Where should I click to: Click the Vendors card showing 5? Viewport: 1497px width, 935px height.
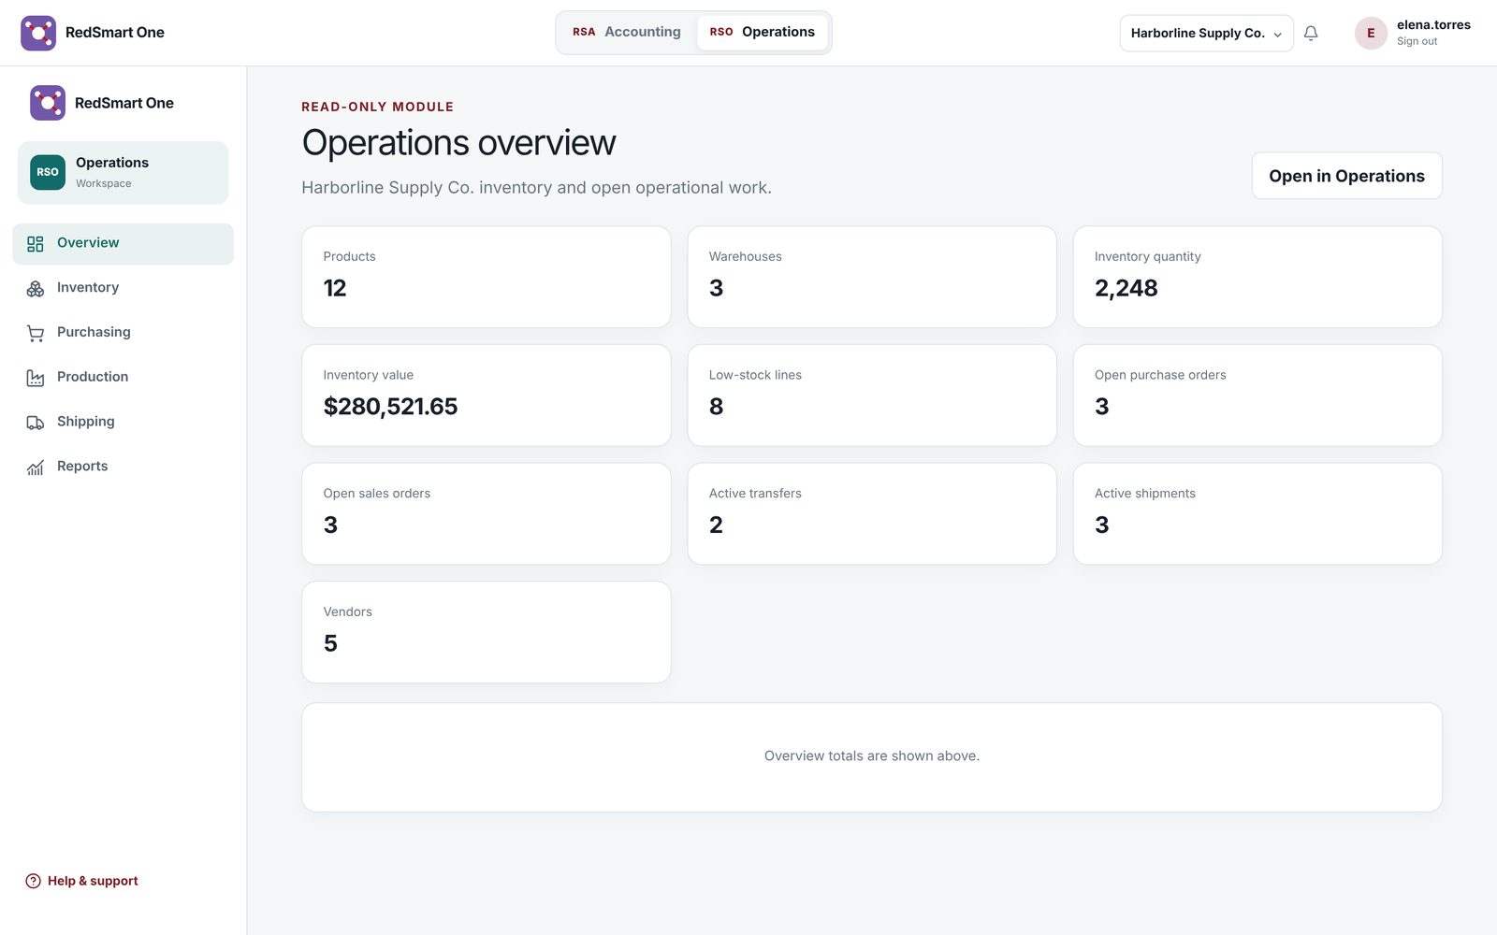click(x=487, y=632)
